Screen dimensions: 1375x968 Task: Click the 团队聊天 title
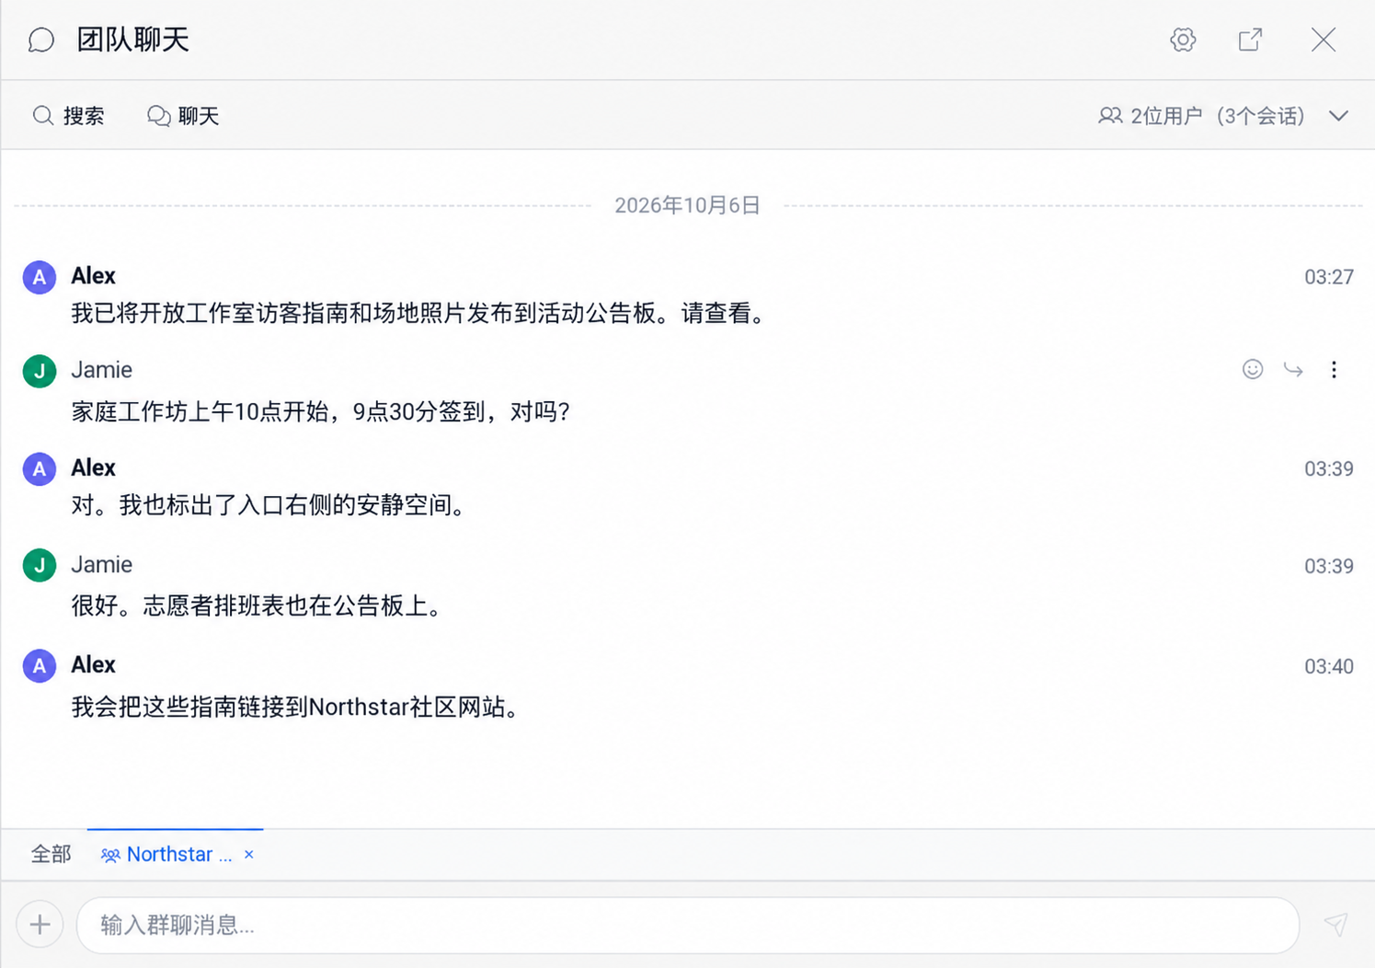click(x=133, y=40)
